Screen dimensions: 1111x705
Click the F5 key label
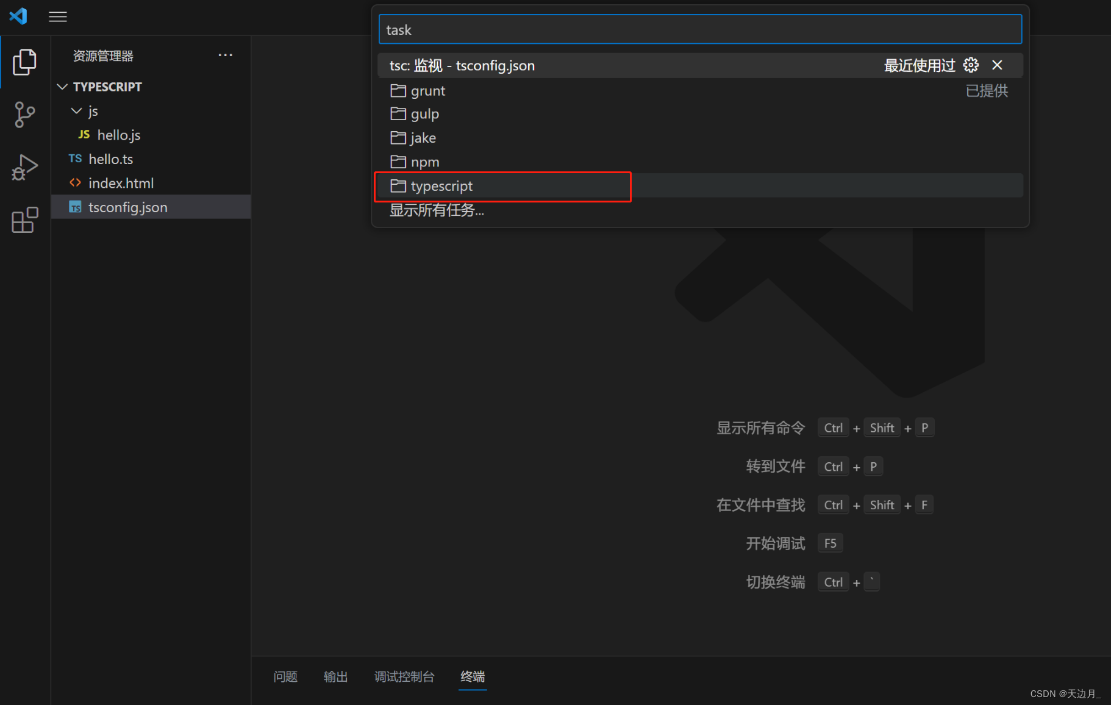pos(830,543)
